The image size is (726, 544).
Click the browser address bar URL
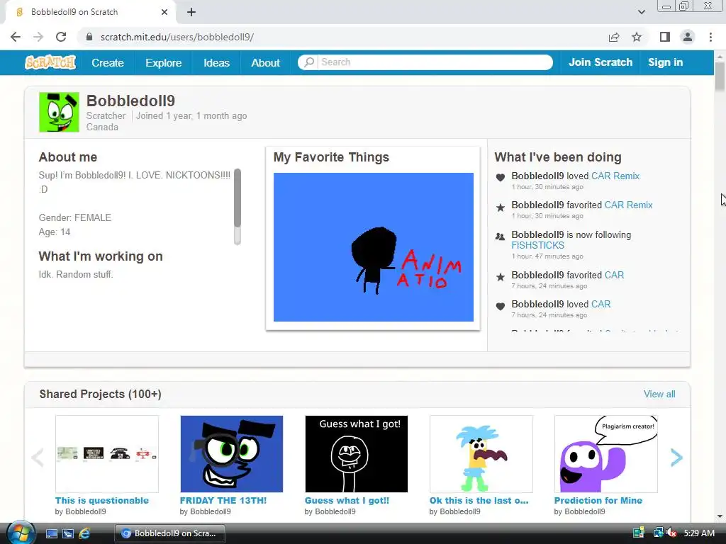click(177, 37)
